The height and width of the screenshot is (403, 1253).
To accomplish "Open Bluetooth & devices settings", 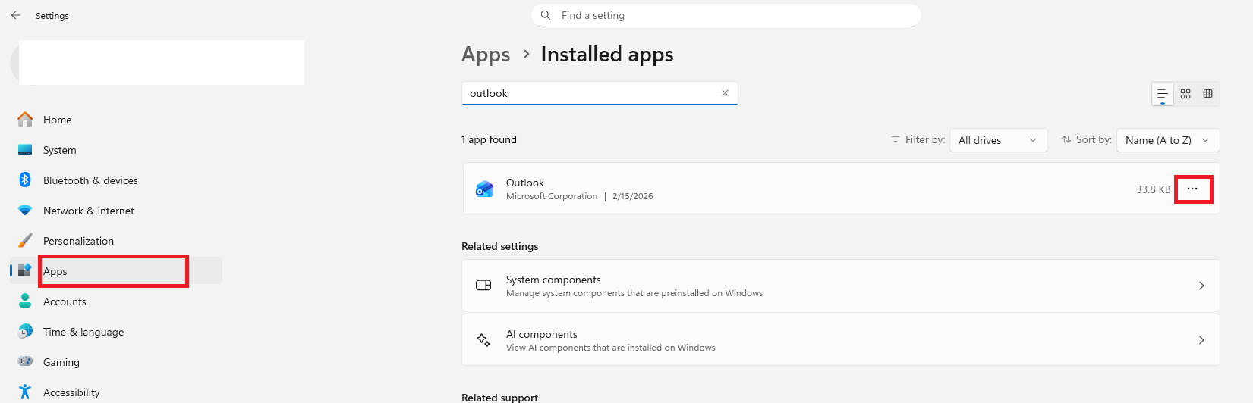I will (116, 180).
